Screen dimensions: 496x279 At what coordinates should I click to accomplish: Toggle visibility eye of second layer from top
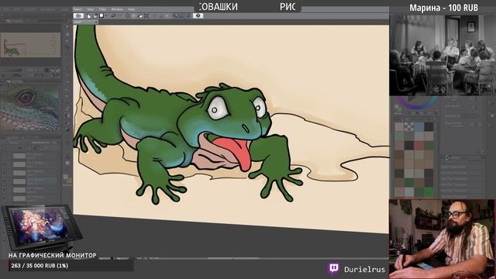coord(5,164)
